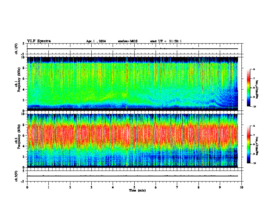This screenshot has height=210, width=272.
Task: Click the "0" tick on the time axis
Action: 27,187
